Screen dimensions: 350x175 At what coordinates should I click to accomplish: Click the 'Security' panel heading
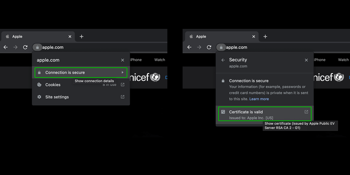(x=238, y=60)
